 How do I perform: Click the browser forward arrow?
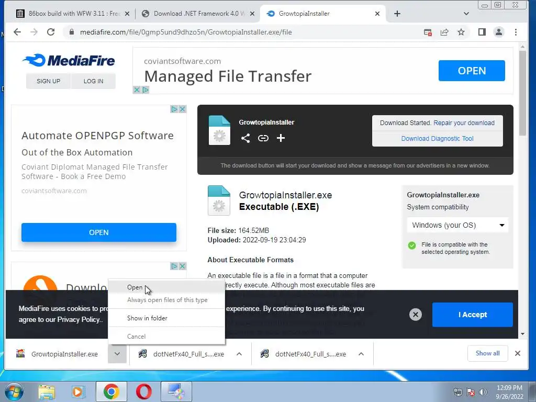[34, 32]
